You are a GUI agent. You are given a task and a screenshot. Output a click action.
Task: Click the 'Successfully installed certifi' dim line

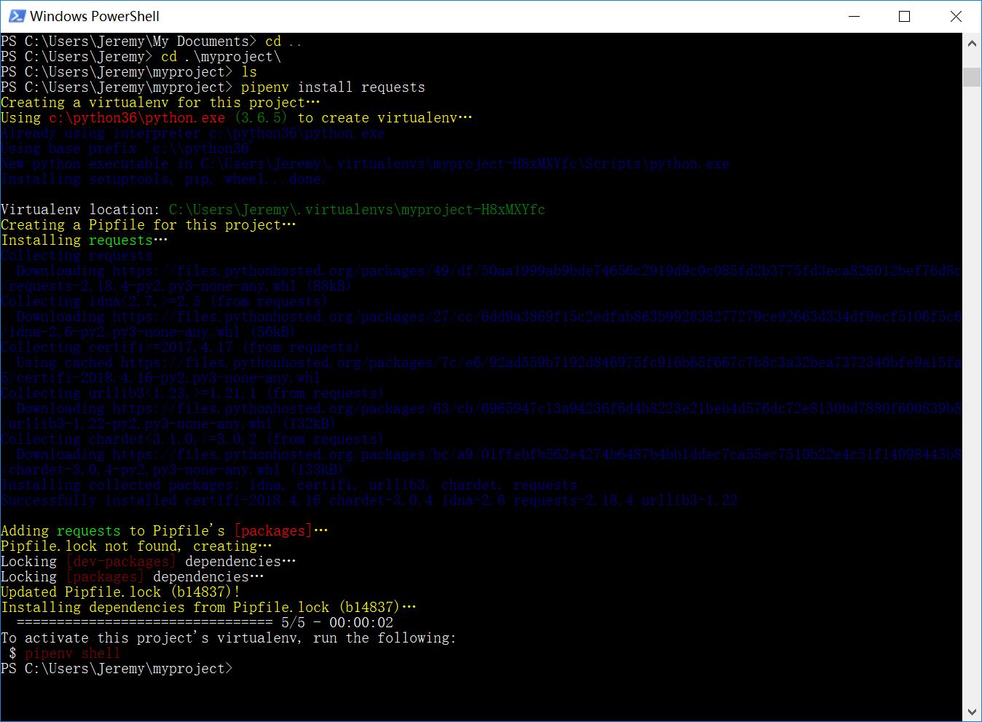coord(369,501)
